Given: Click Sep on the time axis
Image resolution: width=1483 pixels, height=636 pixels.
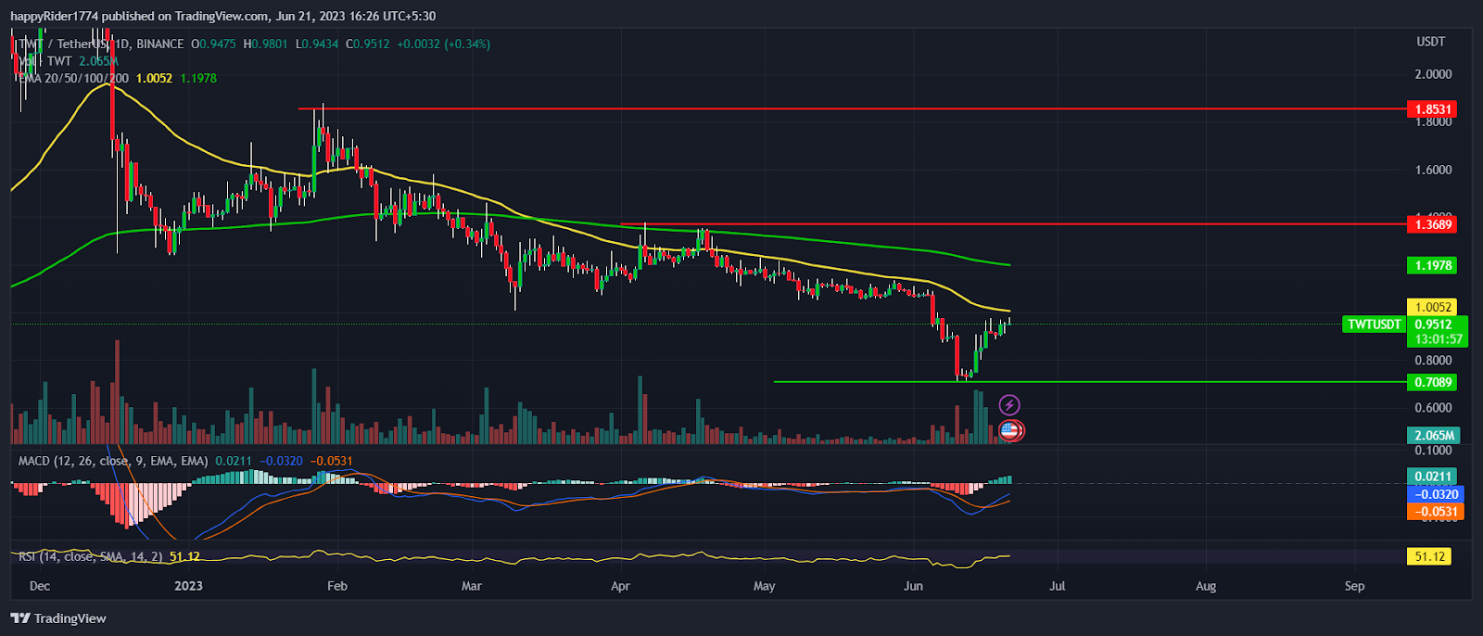Looking at the screenshot, I should point(1354,586).
